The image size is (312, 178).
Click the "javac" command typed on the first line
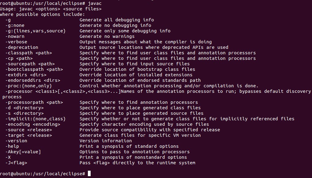coord(95,3)
